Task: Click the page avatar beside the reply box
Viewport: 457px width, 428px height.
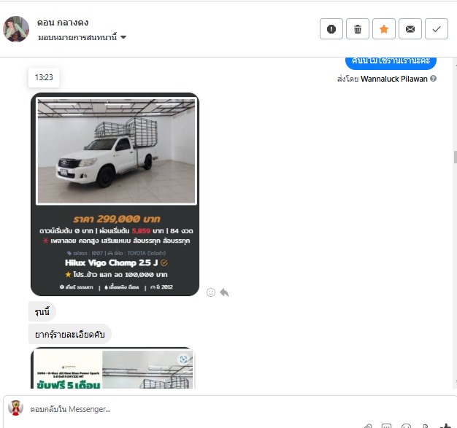Action: (x=16, y=408)
